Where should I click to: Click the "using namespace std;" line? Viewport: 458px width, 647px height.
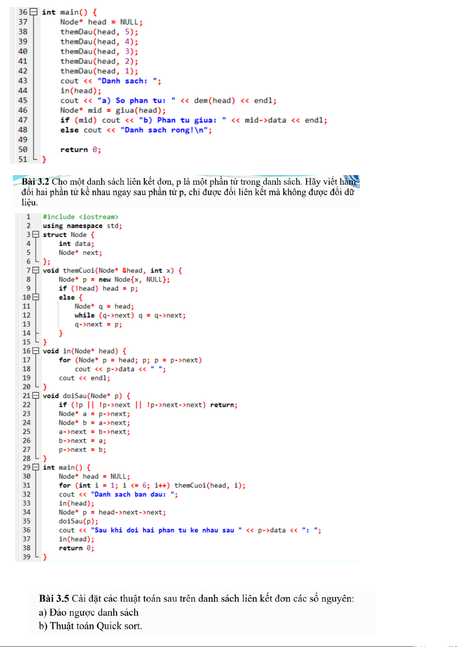82,226
